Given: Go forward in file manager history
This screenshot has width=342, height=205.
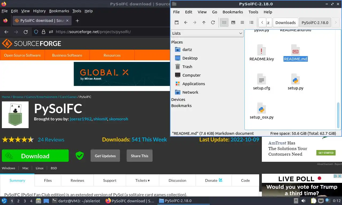Looking at the screenshot, I should [x=195, y=22].
